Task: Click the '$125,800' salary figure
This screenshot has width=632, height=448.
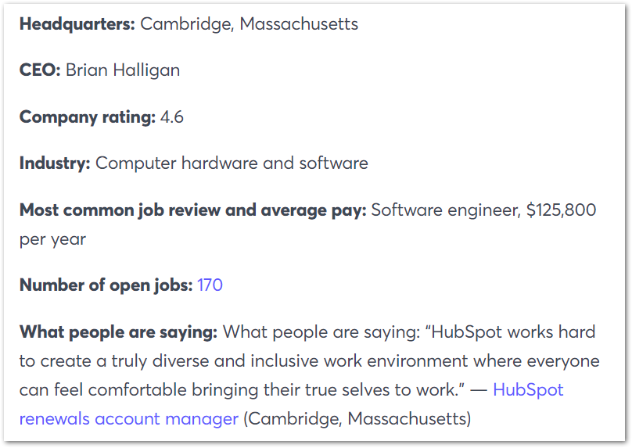Action: (561, 210)
